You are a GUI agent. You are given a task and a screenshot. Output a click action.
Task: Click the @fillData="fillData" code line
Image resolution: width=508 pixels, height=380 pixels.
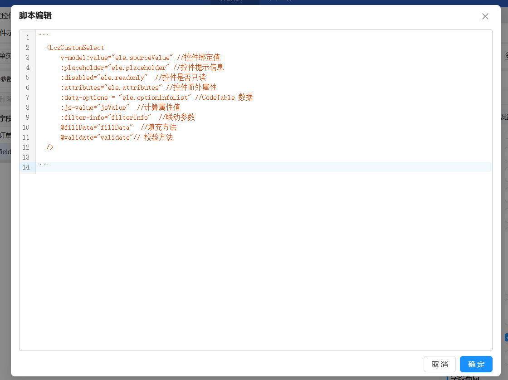118,127
